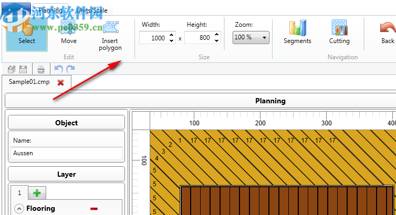This screenshot has width=396, height=215.
Task: Undo the last action
Action: (x=59, y=69)
